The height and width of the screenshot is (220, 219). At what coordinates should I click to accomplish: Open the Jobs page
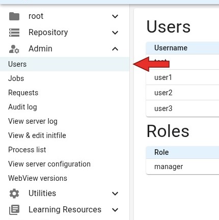click(65, 78)
